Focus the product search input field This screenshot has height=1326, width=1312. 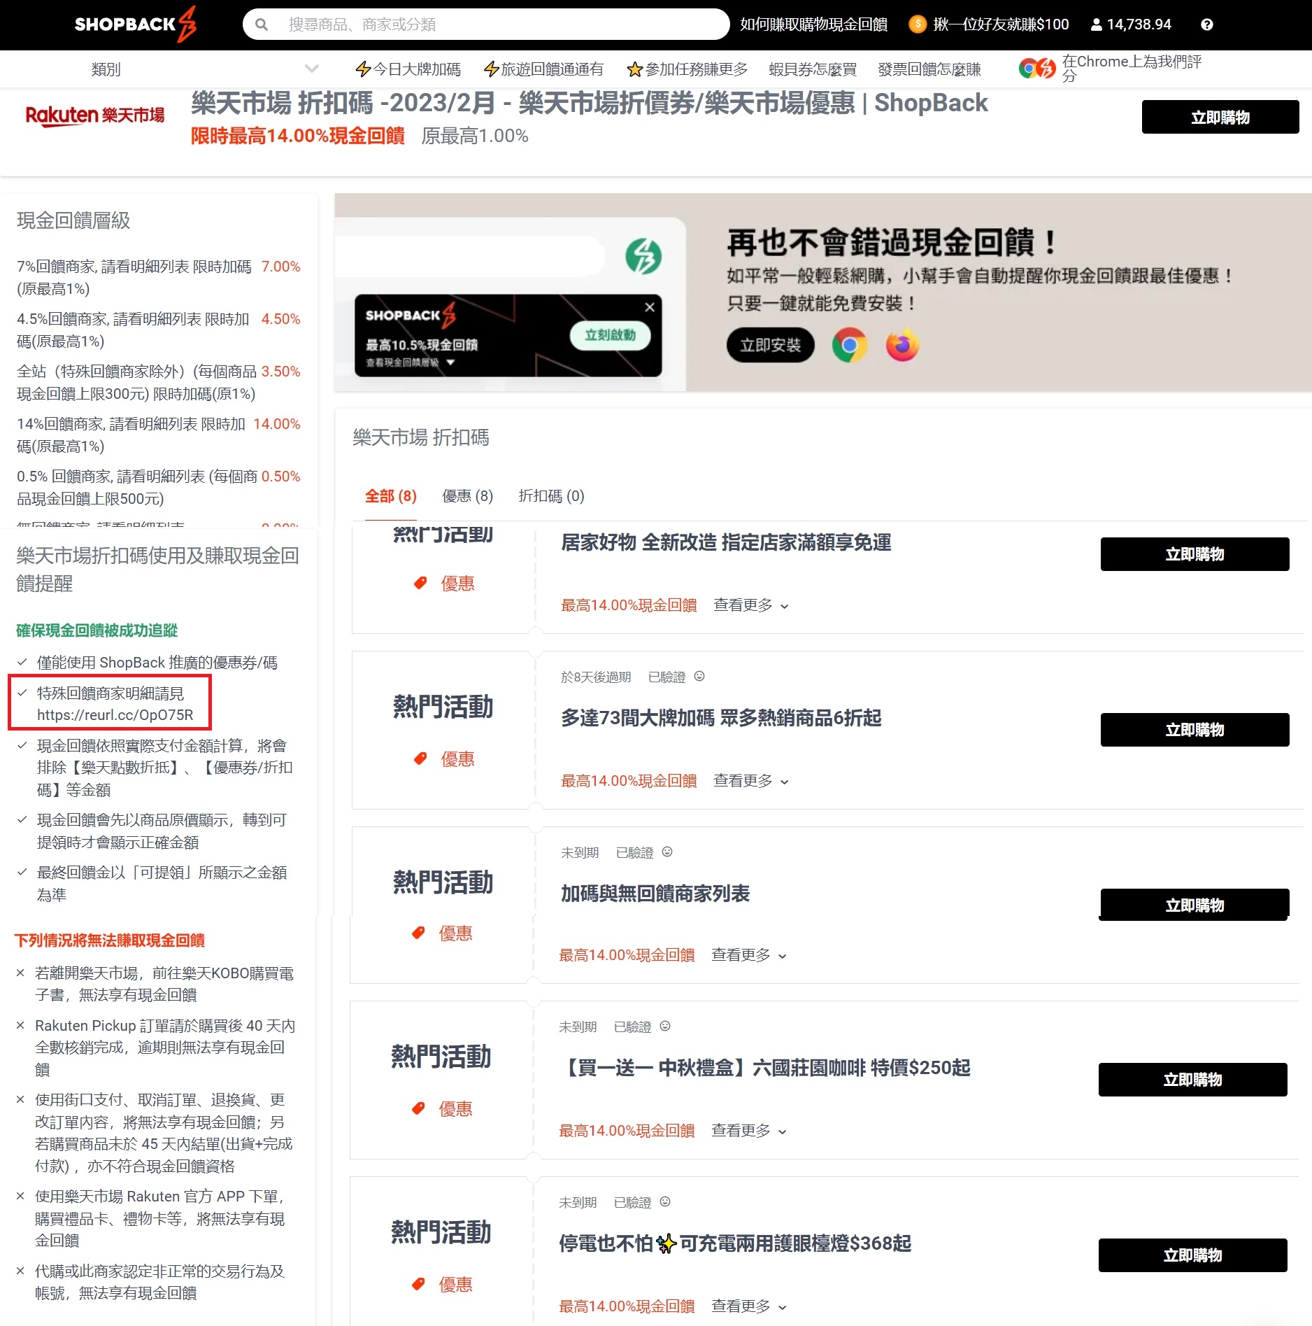pos(486,24)
